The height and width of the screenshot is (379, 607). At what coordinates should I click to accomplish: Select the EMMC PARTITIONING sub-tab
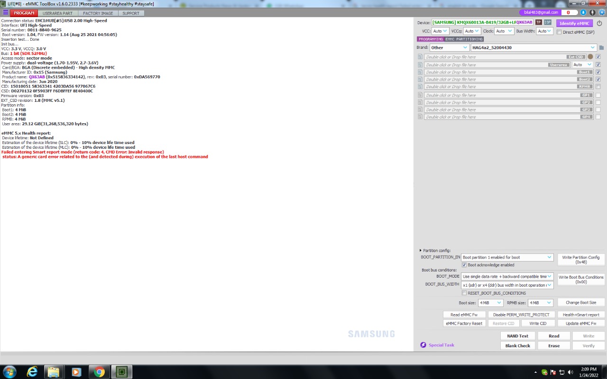tap(464, 39)
